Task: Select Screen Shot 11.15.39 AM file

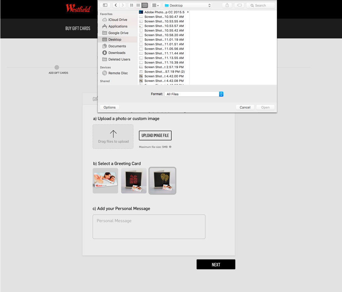Action: (x=164, y=62)
